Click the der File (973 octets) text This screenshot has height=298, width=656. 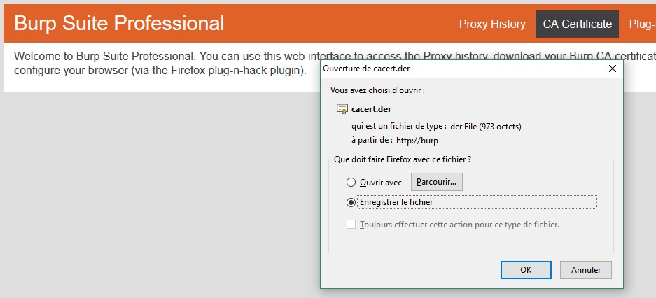pos(486,127)
